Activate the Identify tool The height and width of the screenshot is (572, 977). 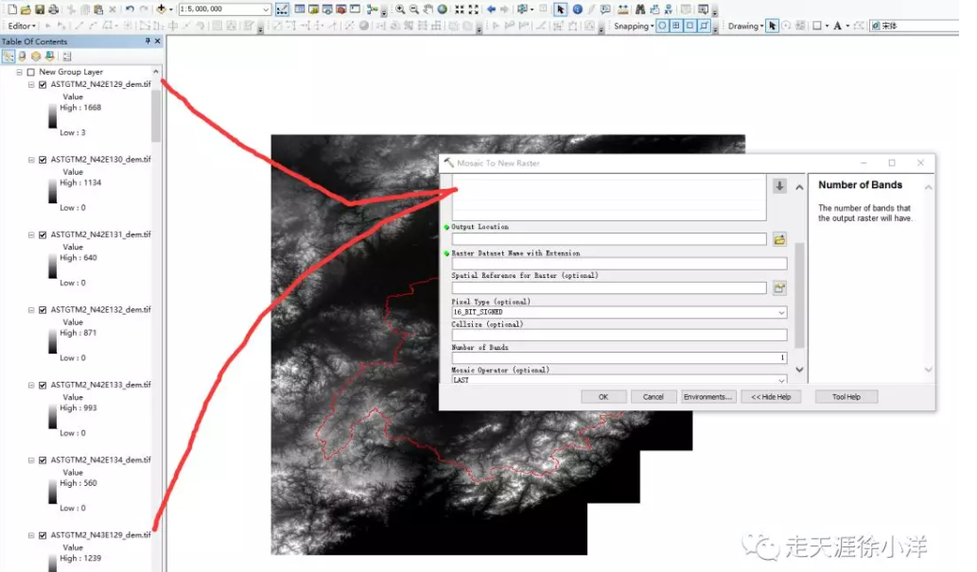pos(578,8)
